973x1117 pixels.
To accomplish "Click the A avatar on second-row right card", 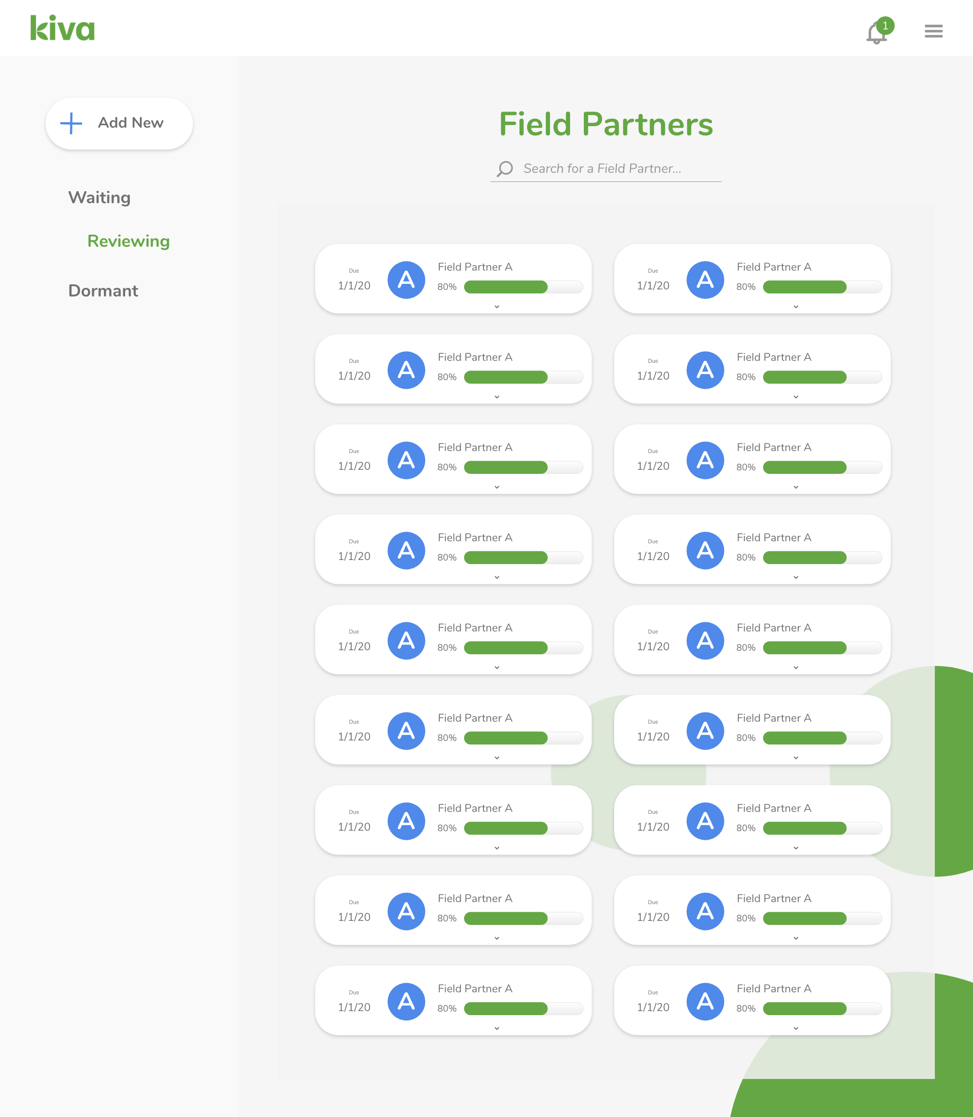I will tap(705, 370).
